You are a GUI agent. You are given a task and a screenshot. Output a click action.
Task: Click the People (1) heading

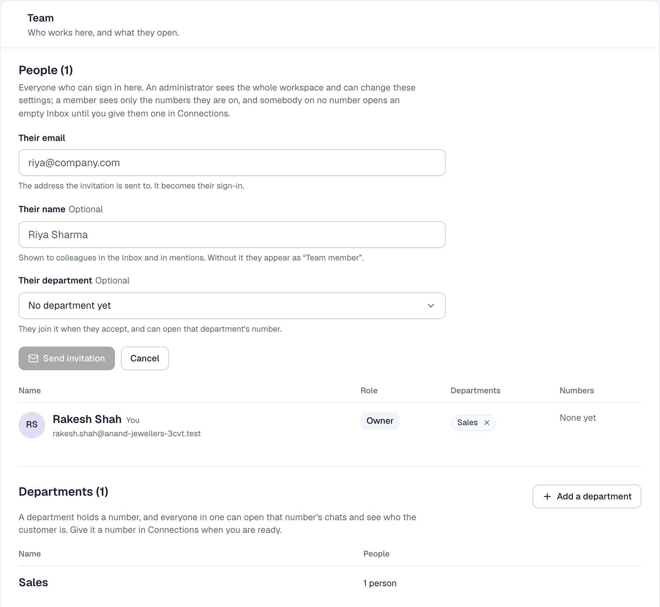[46, 70]
